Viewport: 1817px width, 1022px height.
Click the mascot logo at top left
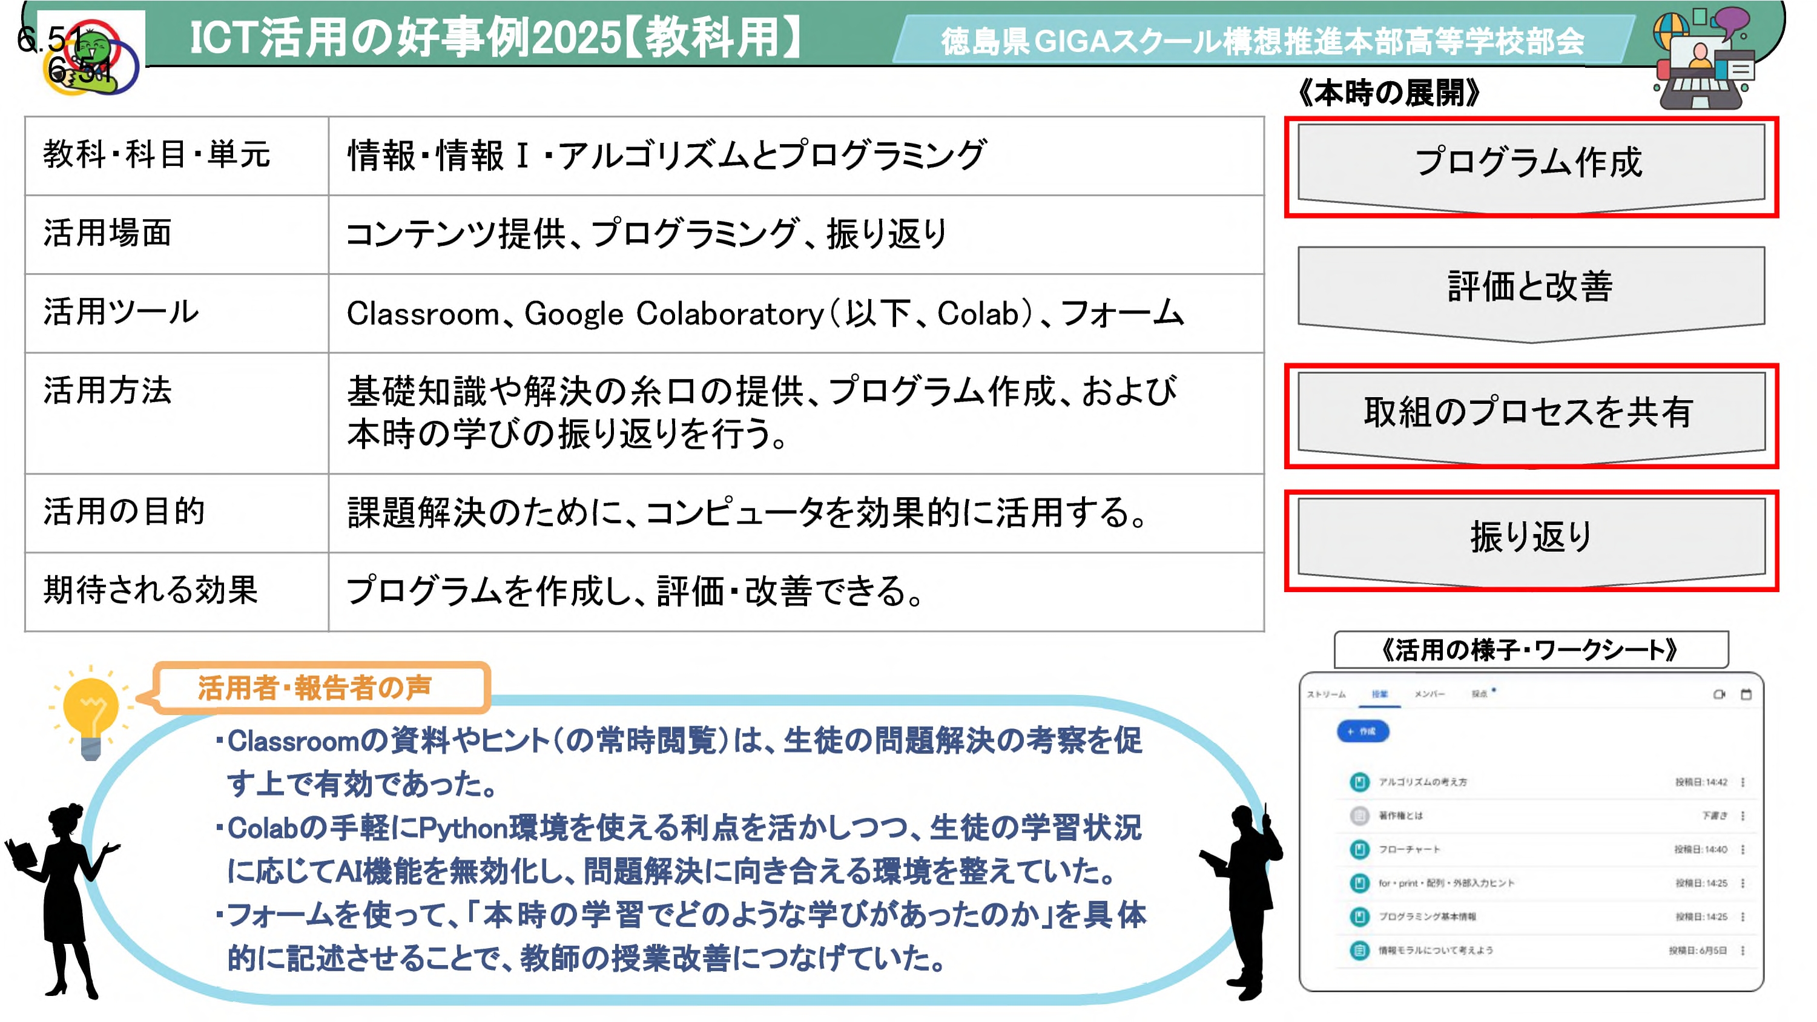[91, 56]
